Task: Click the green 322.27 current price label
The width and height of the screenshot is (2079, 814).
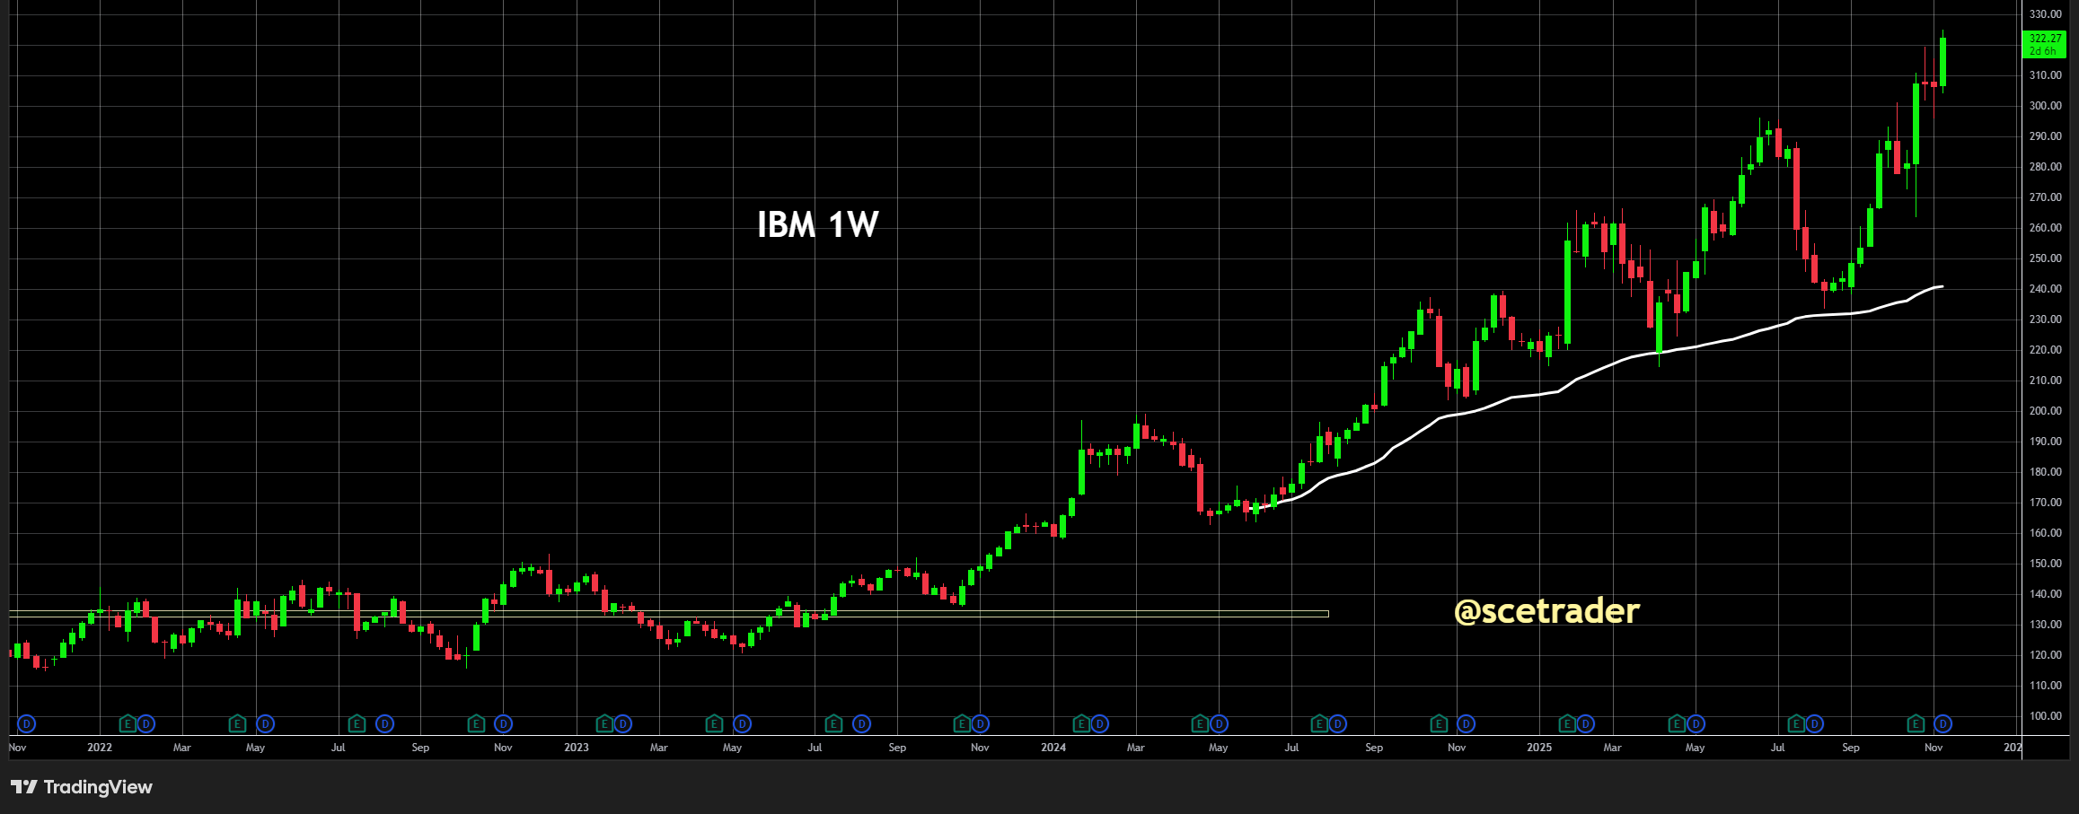Action: pos(2044,44)
